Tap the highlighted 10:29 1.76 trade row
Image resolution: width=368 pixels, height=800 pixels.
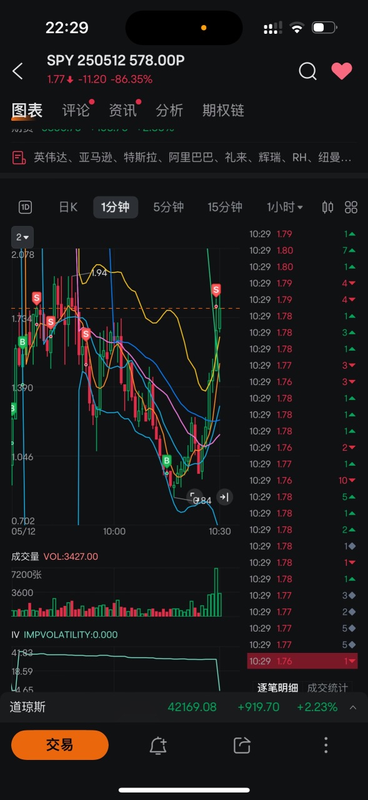pos(302,661)
